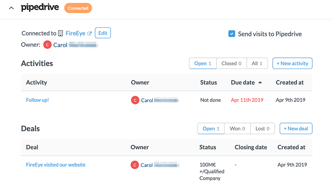The image size is (333, 193).
Task: Switch to the All activities tab
Action: 257,63
